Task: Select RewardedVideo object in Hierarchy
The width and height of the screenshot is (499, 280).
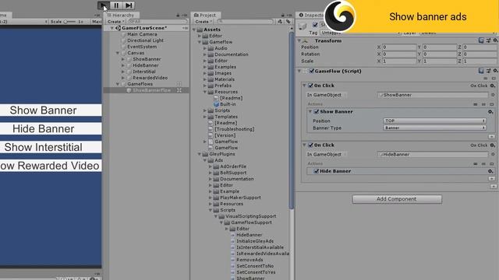Action: point(150,78)
